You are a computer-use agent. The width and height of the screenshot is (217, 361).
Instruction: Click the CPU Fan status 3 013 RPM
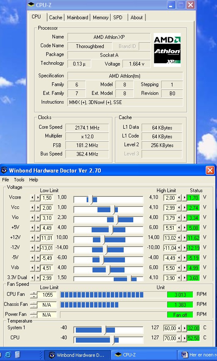180,295
